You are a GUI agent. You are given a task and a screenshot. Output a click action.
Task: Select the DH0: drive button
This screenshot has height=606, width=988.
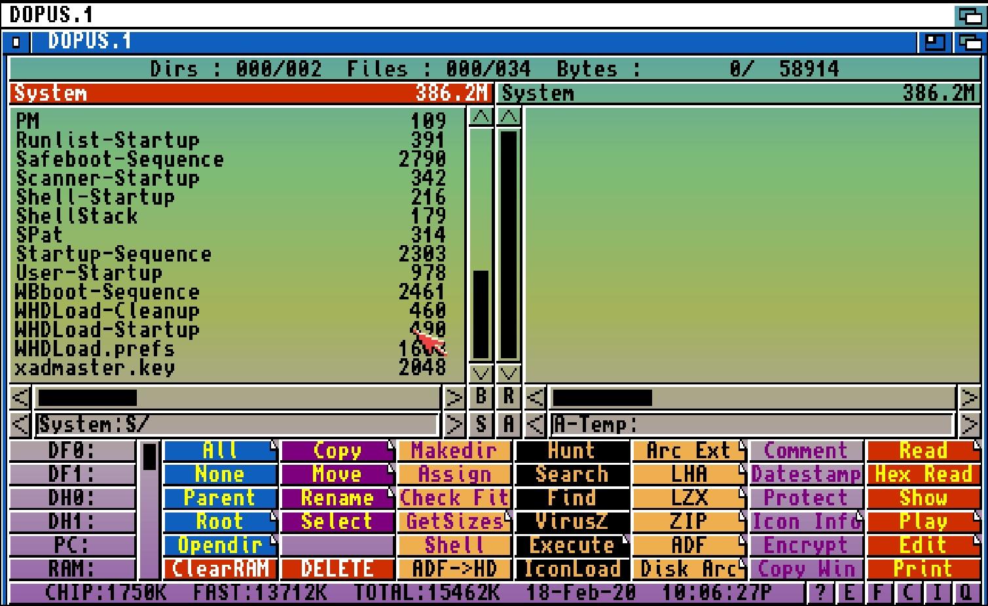(72, 497)
